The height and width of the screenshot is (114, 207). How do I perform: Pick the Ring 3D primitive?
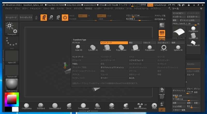pos(164,48)
